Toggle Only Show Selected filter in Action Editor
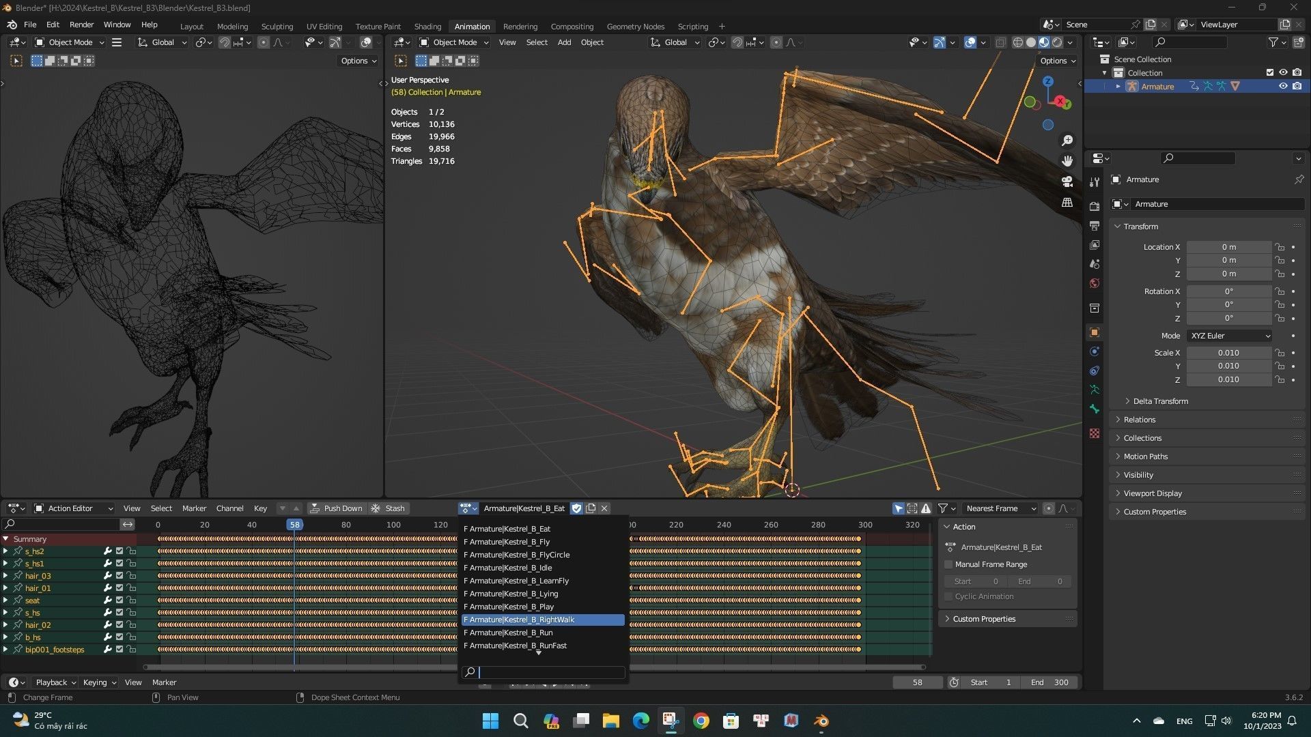 click(899, 508)
